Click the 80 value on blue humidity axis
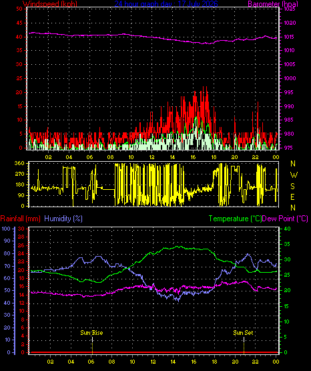Image resolution: width=311 pixels, height=371 pixels. tap(7, 253)
